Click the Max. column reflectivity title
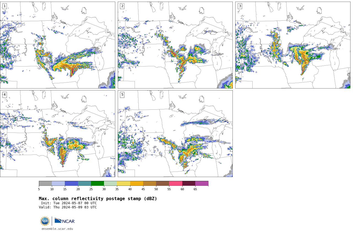Image resolution: width=353 pixels, height=232 pixels. click(x=98, y=199)
